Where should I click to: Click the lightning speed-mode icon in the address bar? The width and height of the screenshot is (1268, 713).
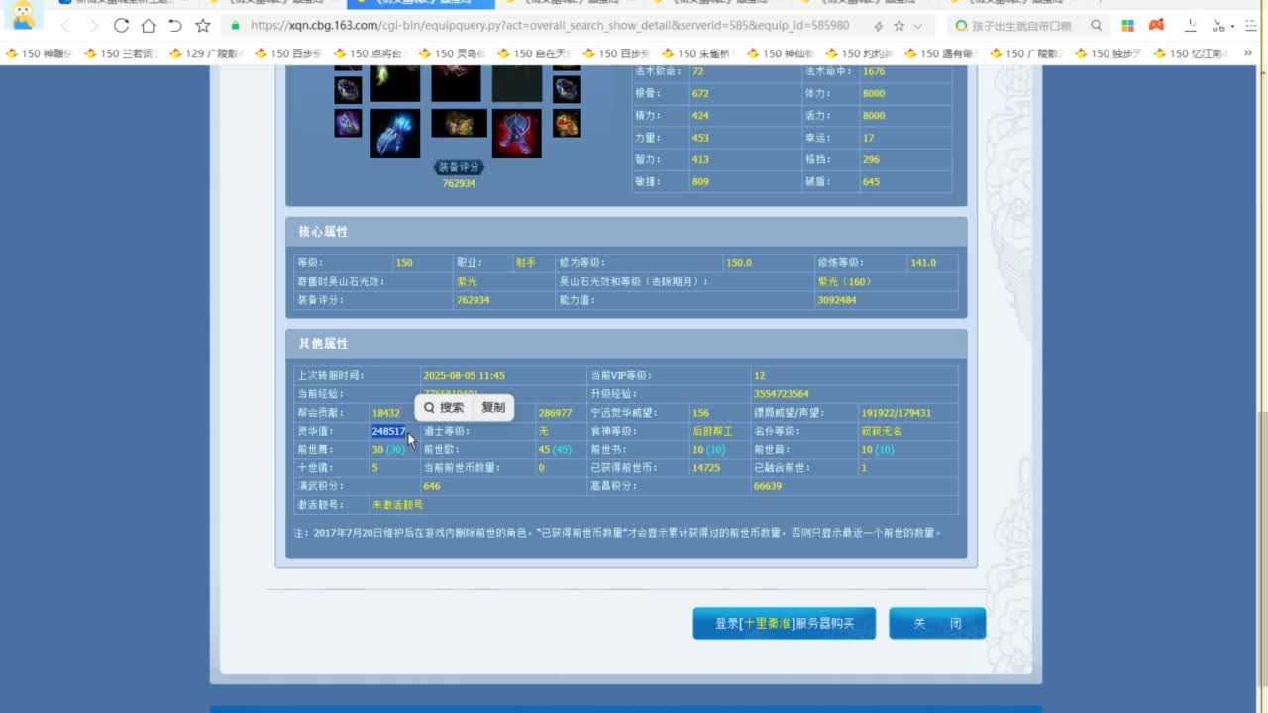coord(878,26)
